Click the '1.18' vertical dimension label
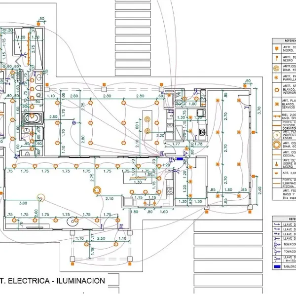Screen dimensions: 296x296 (92, 251)
